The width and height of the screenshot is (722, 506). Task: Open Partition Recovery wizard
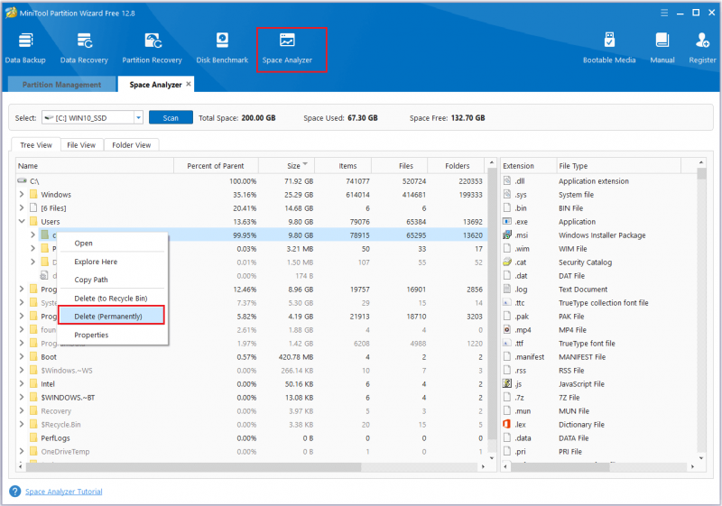click(x=152, y=48)
